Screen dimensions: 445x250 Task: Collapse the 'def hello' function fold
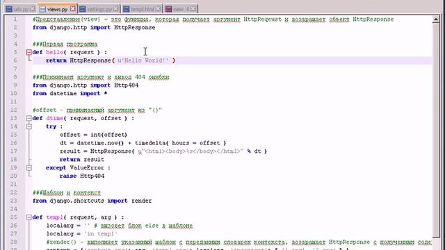[x=29, y=52]
